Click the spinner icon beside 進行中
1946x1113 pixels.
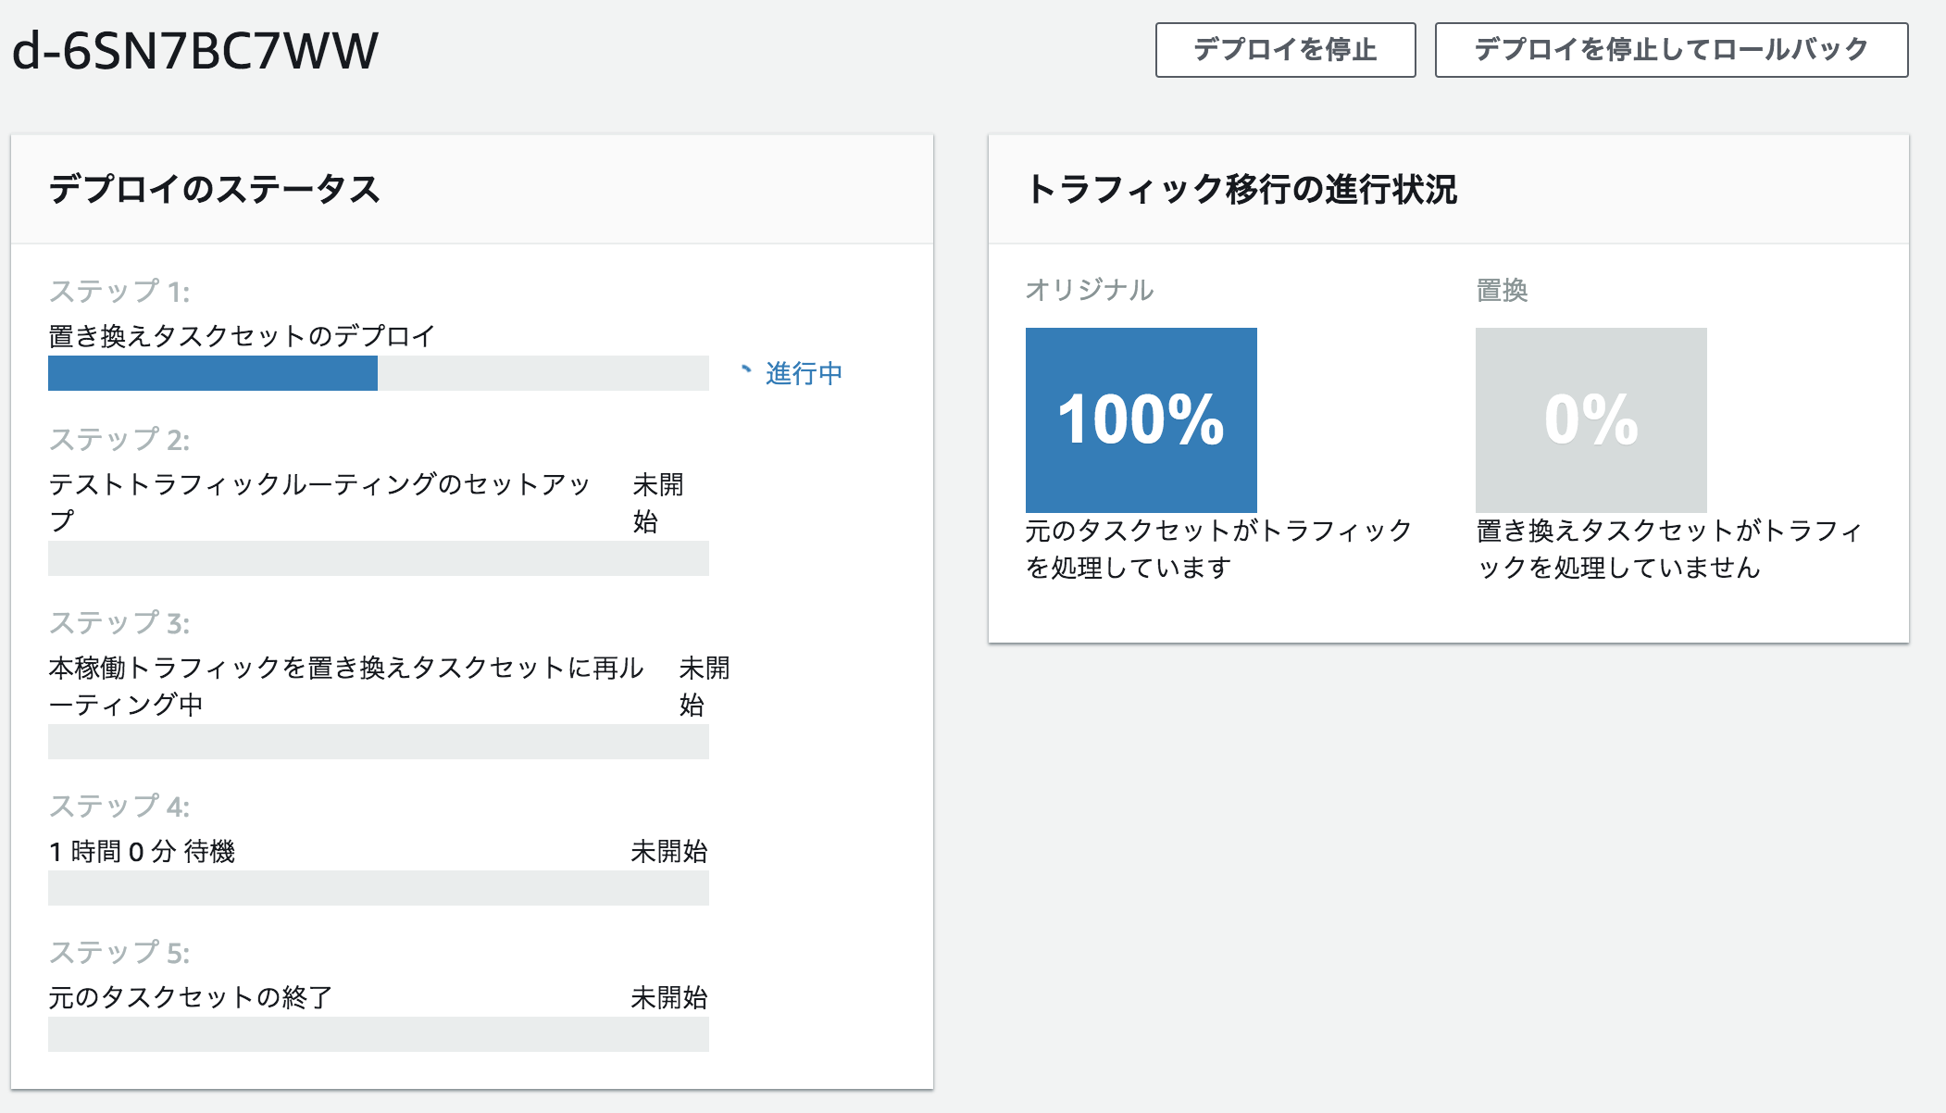tap(746, 370)
